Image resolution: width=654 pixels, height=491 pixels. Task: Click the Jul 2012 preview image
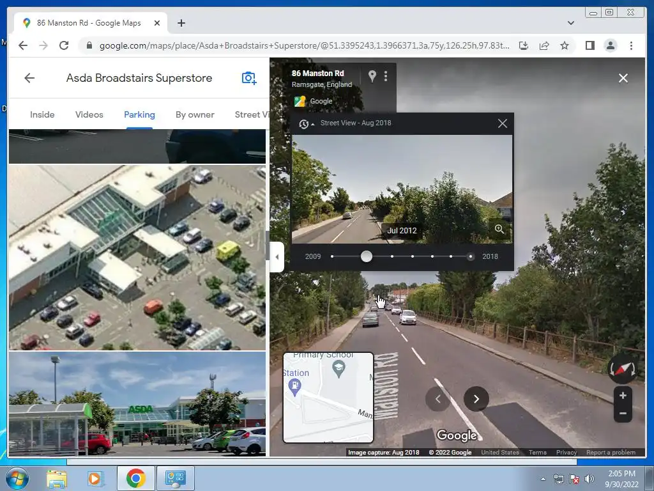pos(402,189)
